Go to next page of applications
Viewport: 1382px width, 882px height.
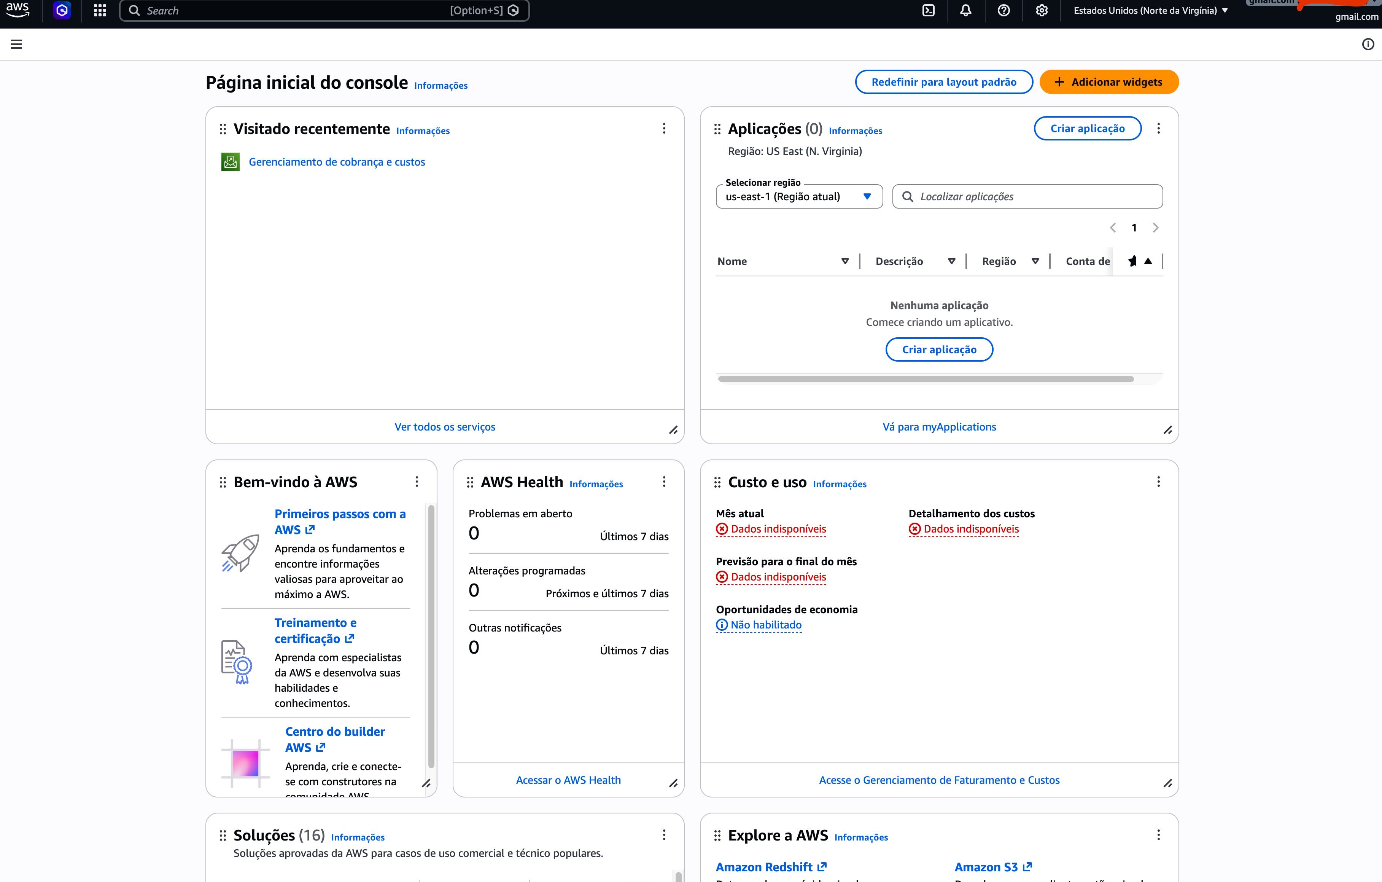pos(1156,228)
